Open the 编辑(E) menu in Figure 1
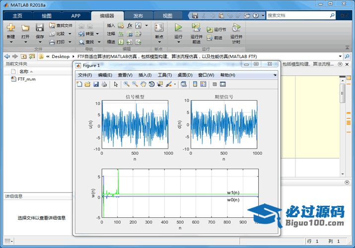The image size is (355, 248). (x=105, y=75)
